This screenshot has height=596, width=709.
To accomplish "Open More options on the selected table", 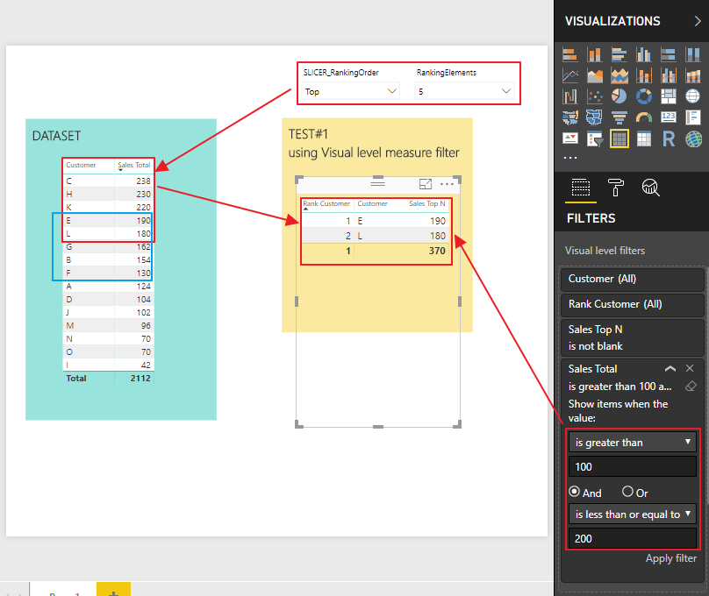I will click(x=447, y=184).
